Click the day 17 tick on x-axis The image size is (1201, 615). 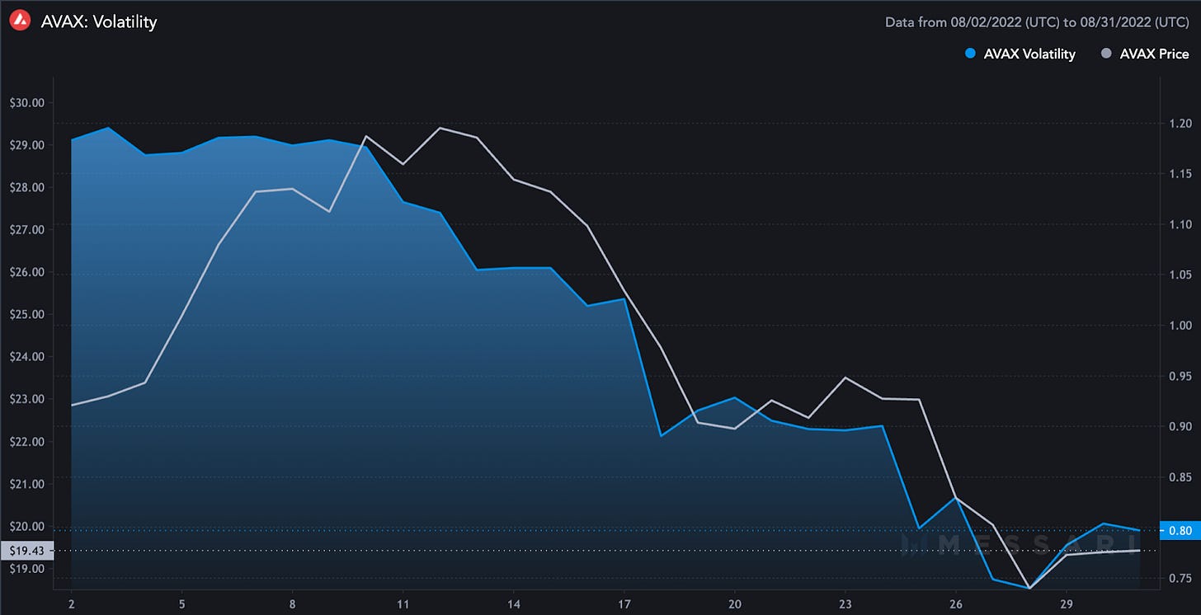(x=624, y=603)
